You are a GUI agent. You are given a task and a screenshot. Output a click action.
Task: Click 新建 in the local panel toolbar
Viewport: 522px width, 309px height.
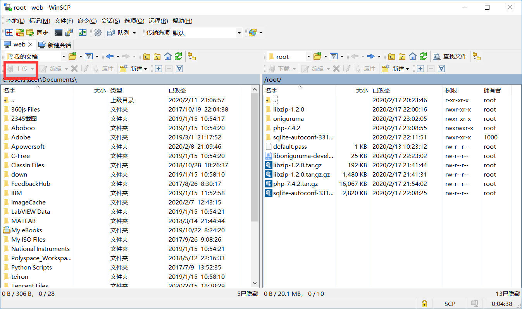pos(134,69)
